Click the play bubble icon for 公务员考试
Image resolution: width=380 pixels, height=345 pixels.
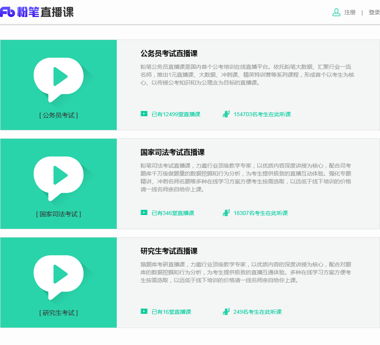click(x=59, y=79)
